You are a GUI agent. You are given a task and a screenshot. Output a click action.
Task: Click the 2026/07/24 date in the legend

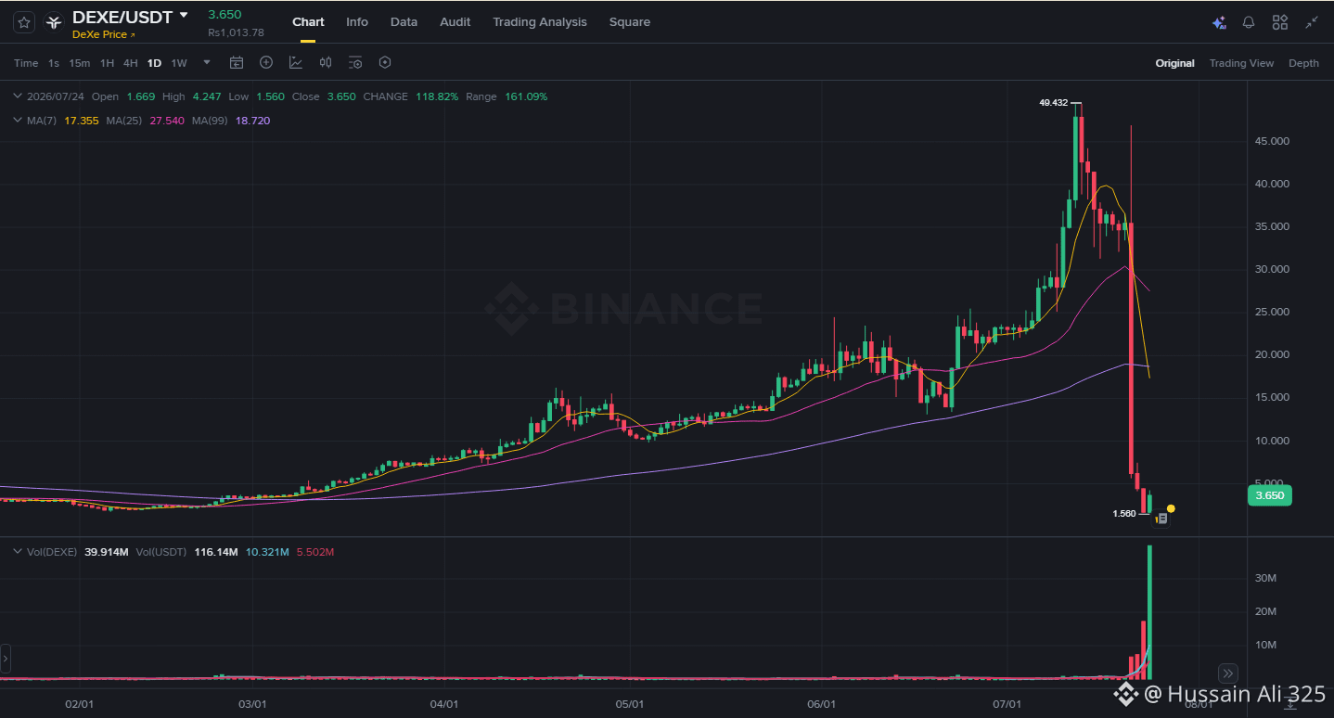[56, 96]
